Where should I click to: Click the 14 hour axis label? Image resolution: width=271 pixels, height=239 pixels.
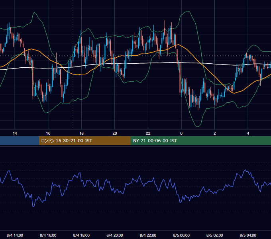click(15, 133)
